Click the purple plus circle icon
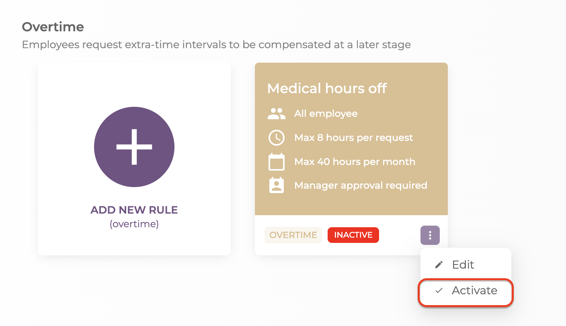566x326 pixels. [134, 147]
